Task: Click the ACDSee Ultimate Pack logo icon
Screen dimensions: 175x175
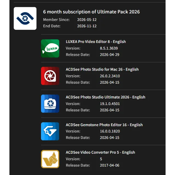Action: click(25, 18)
